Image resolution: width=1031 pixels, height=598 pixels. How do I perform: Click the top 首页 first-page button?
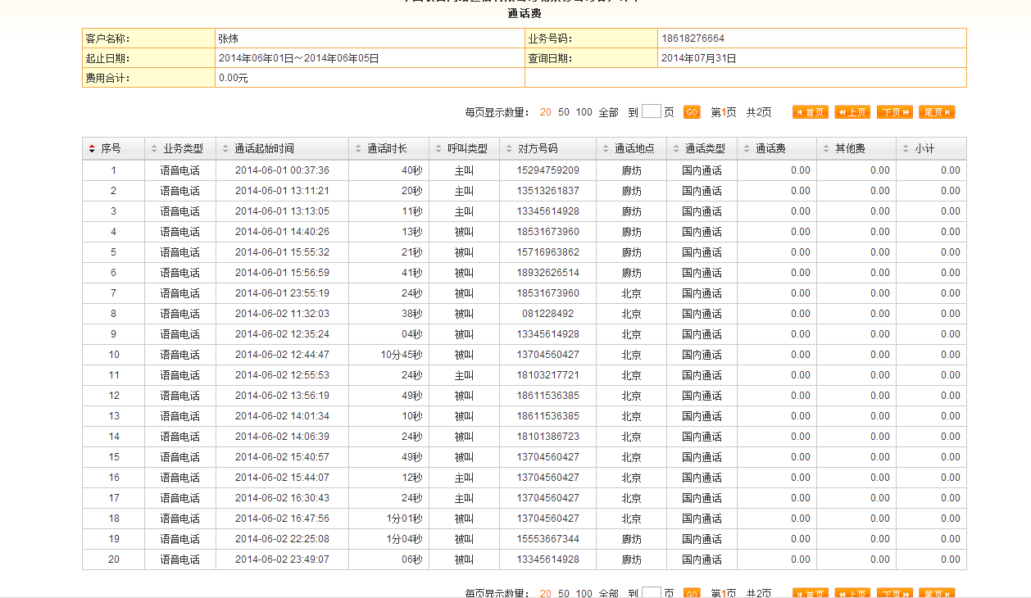[810, 112]
